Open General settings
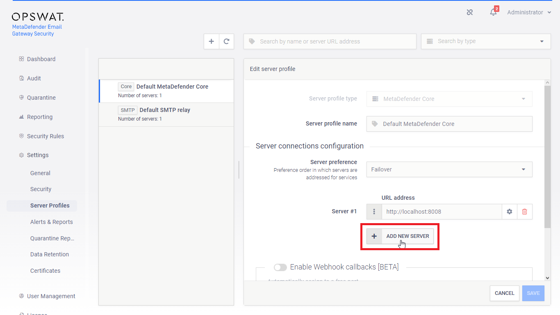 tap(40, 173)
